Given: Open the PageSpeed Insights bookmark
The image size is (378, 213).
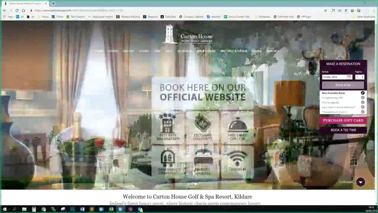Looking at the screenshot, I should coord(100,17).
